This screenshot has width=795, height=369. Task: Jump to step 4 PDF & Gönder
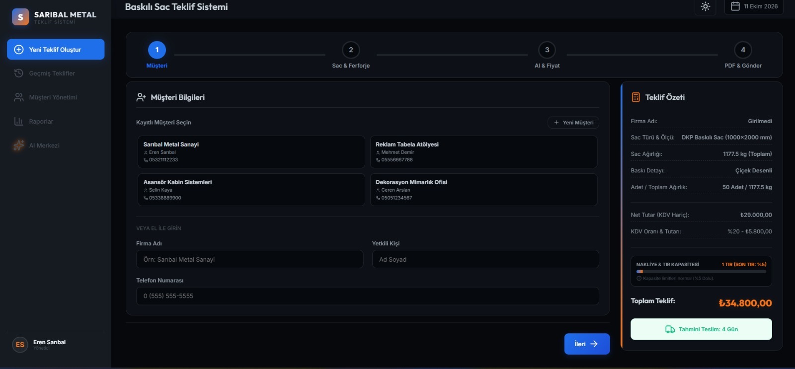click(743, 50)
